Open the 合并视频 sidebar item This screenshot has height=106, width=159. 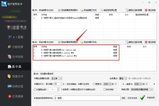pyautogui.click(x=16, y=57)
